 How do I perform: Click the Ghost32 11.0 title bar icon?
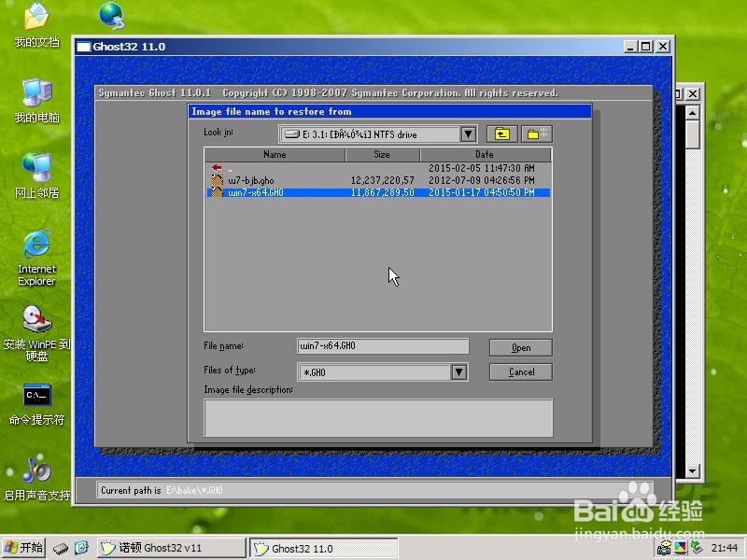[83, 47]
